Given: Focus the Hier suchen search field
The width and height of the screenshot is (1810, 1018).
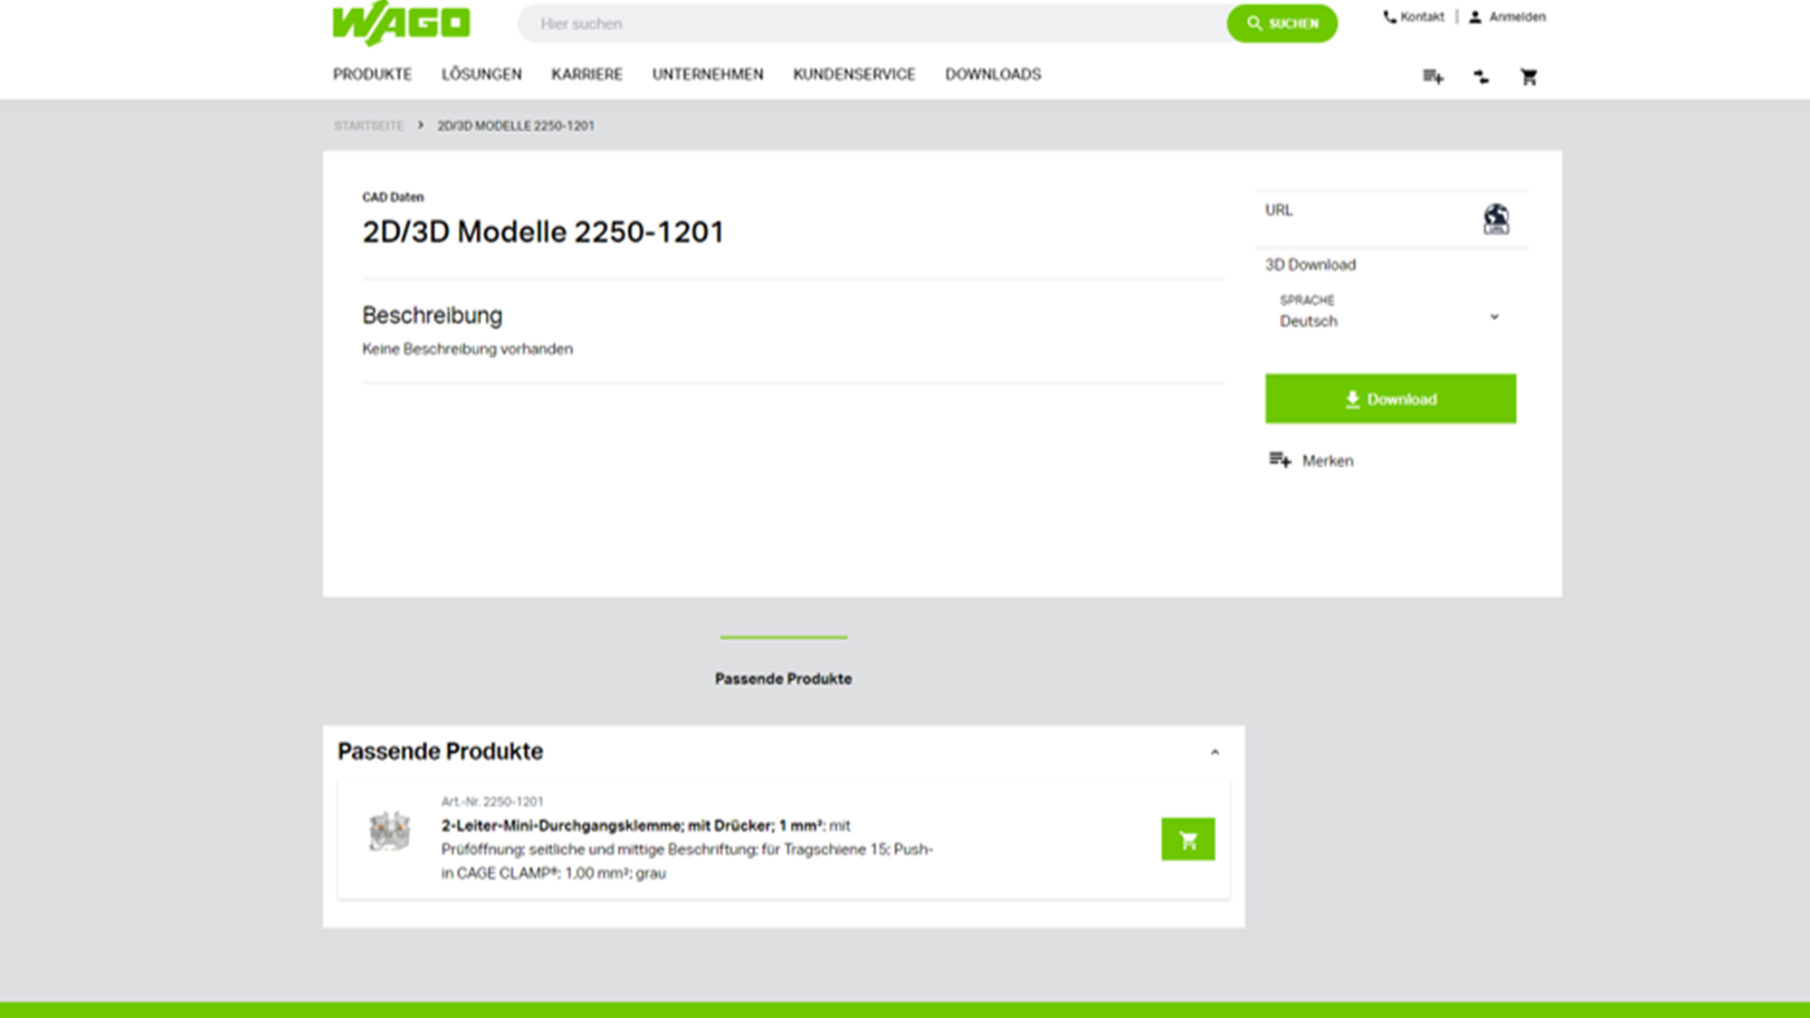Looking at the screenshot, I should (x=873, y=24).
